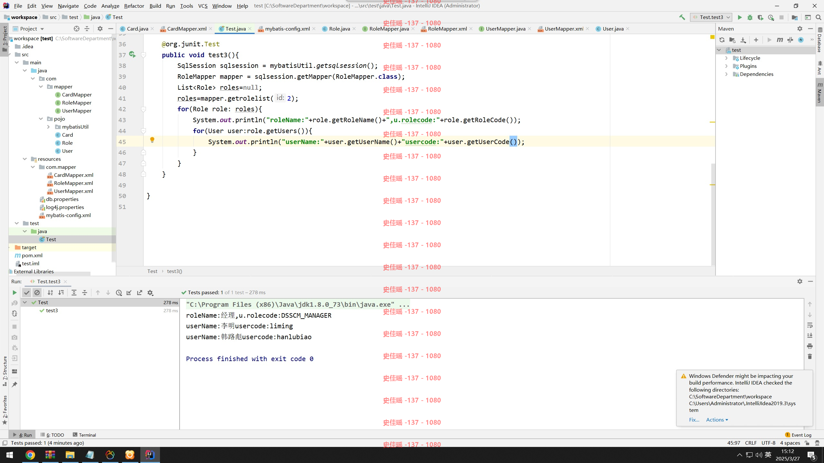Add Maven project plus icon
The width and height of the screenshot is (824, 463).
(756, 40)
